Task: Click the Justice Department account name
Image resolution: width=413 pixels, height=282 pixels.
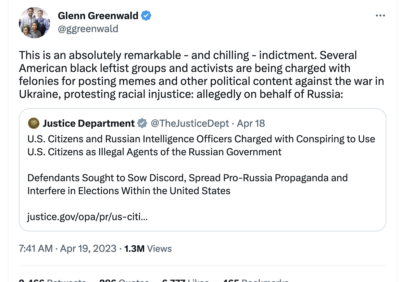Action: (89, 123)
